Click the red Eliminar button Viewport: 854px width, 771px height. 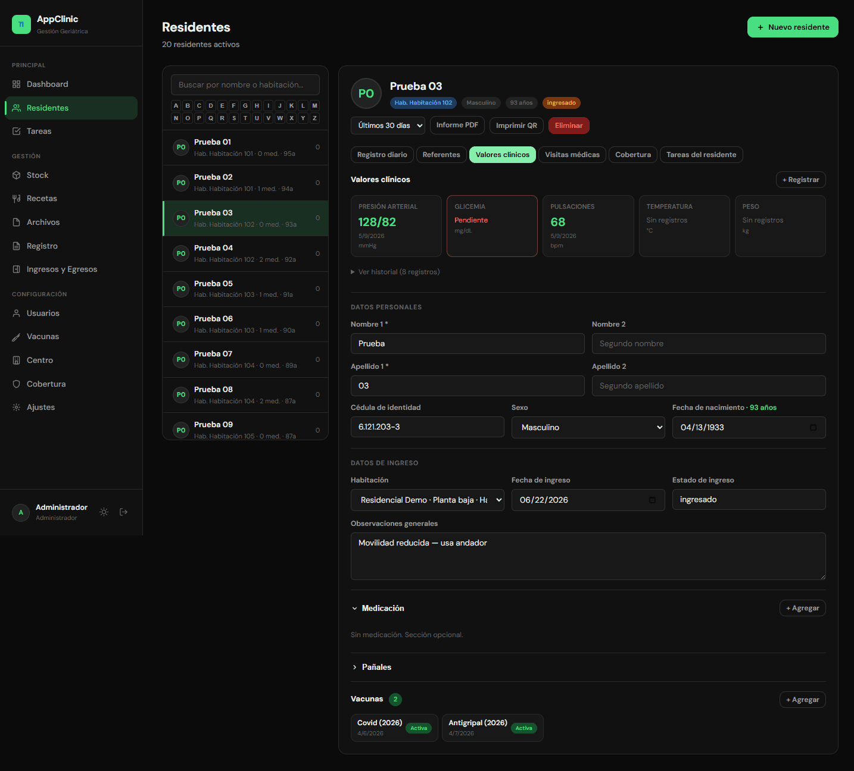[569, 126]
